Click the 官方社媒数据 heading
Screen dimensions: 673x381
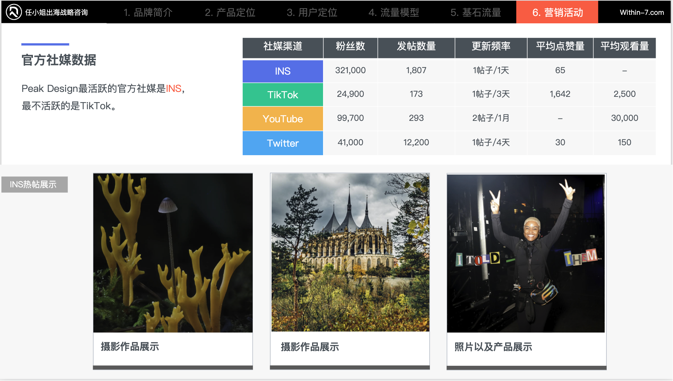(x=59, y=60)
